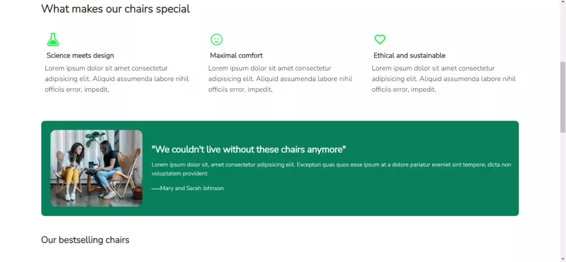
Task: Click the green heart outline icon
Action: point(380,40)
